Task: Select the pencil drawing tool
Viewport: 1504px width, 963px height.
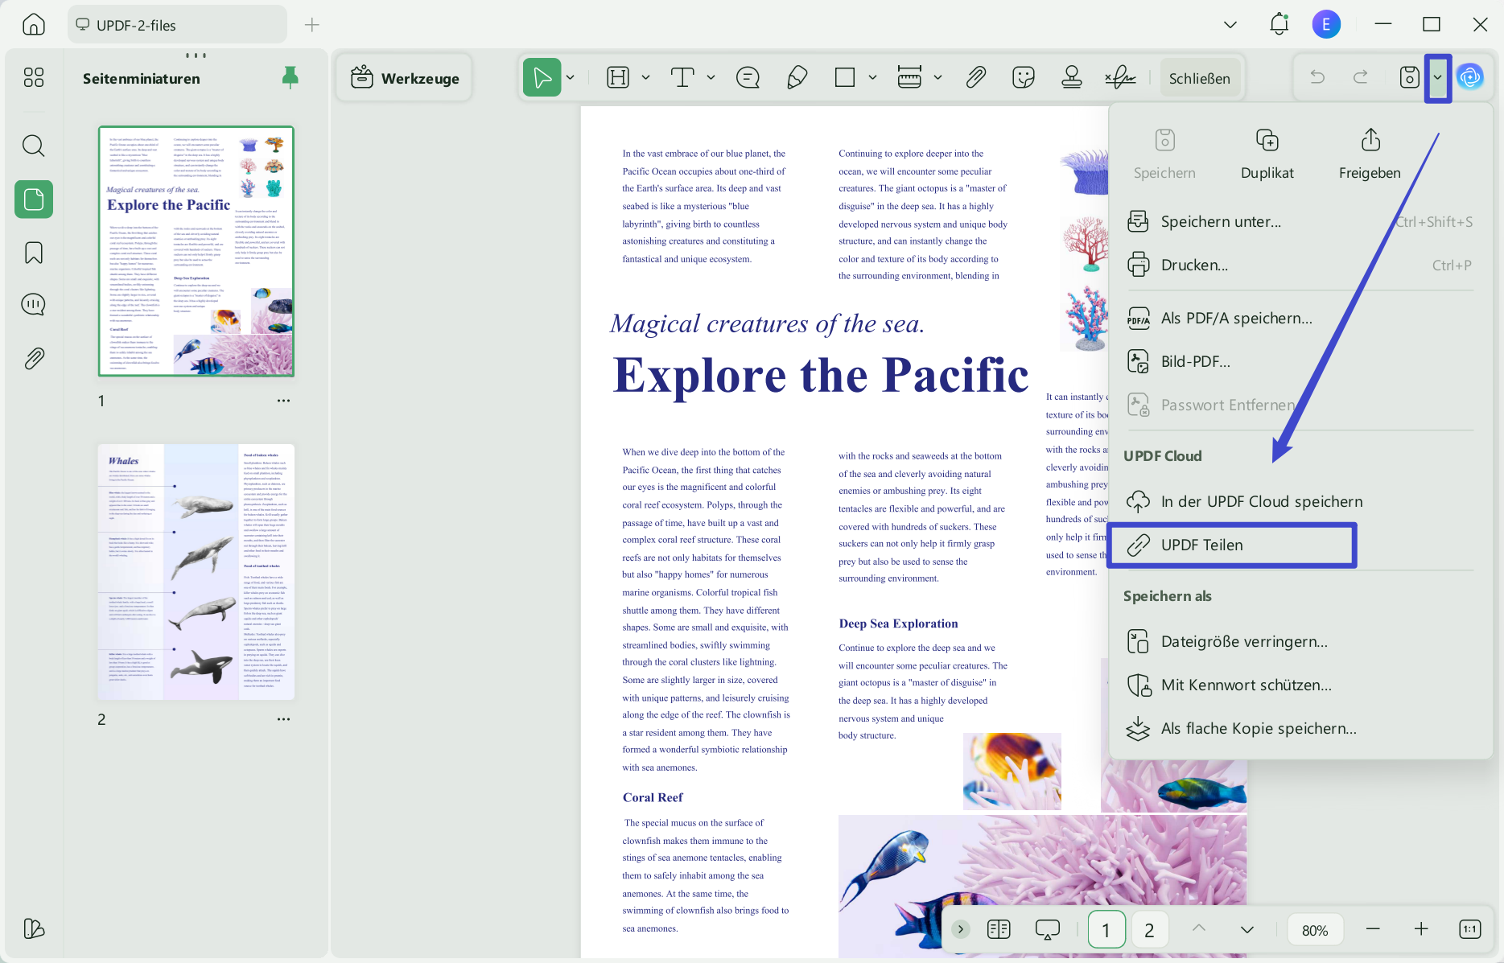Action: click(797, 77)
